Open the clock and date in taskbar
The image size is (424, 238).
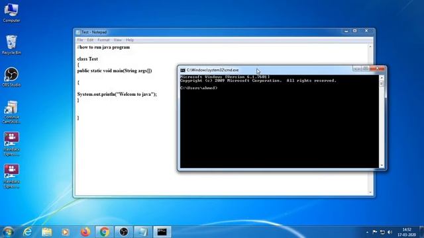tap(407, 232)
